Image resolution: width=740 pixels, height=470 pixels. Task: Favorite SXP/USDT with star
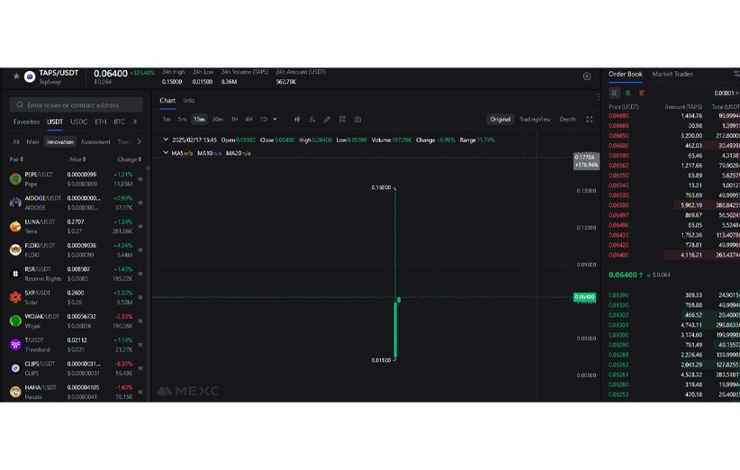[x=140, y=297]
